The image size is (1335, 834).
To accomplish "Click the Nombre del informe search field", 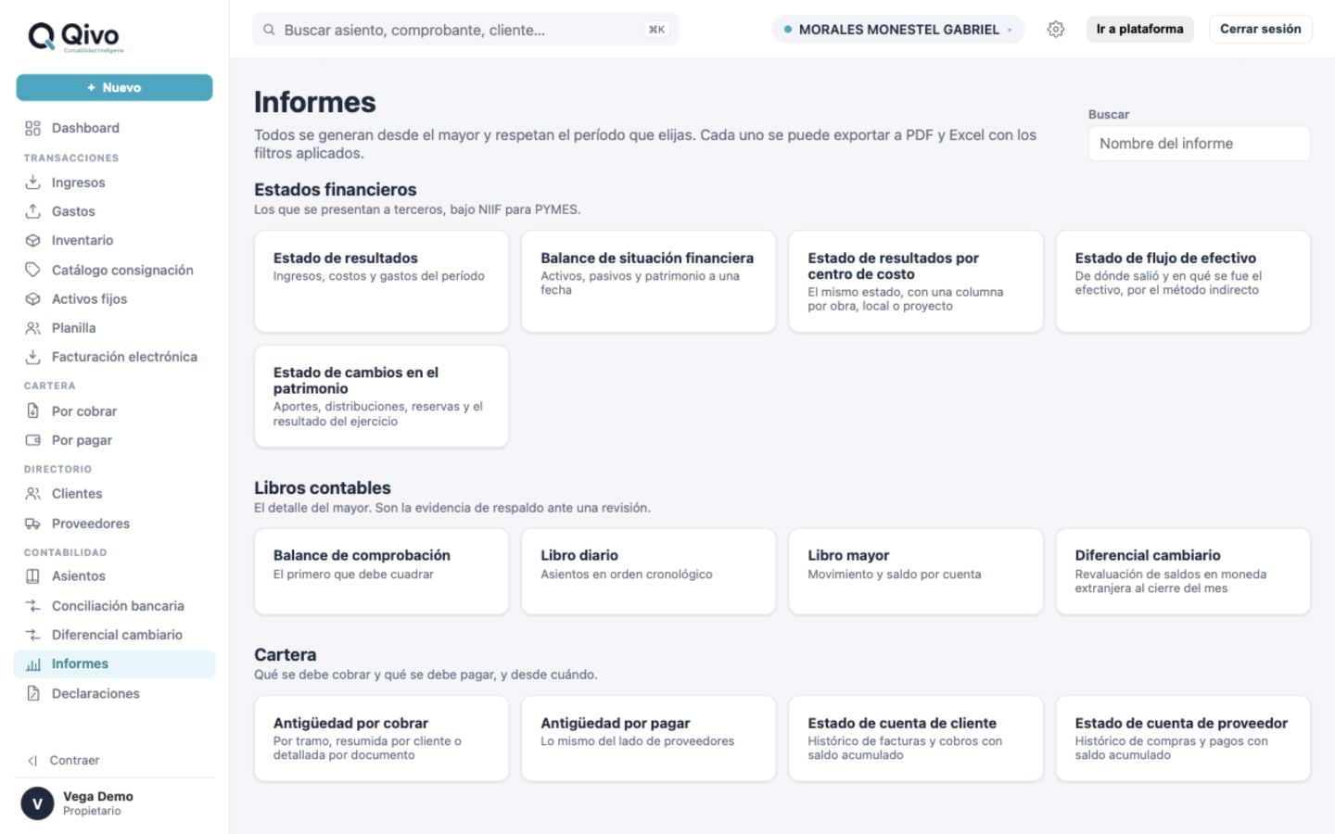I will [1199, 144].
